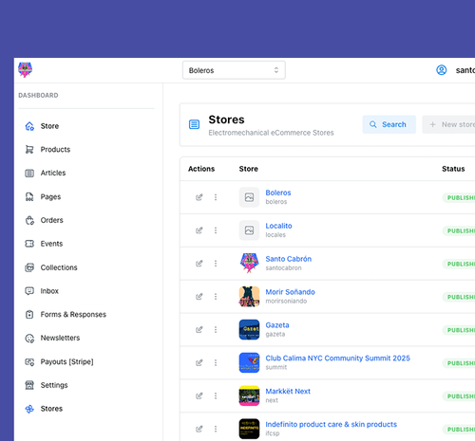
Task: Click the Store column header
Action: point(249,169)
